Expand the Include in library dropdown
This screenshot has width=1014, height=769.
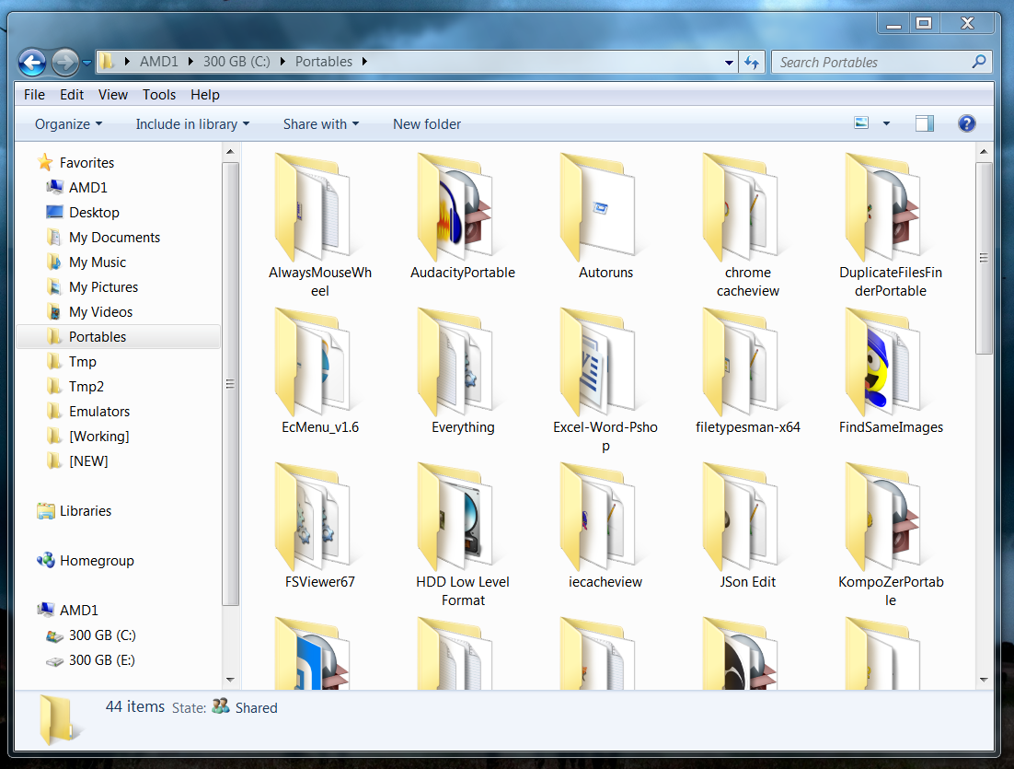coord(192,124)
